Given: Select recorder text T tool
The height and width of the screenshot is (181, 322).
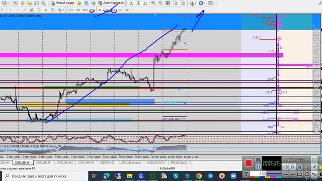Looking at the screenshot, I should [246, 174].
